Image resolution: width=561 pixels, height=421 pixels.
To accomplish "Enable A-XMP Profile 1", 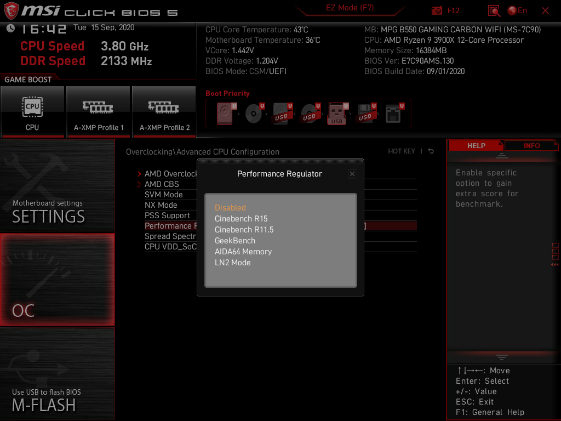I will tap(99, 111).
